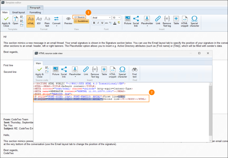Toggle Guidelines in View group
228x158 pixels.
(81, 21)
